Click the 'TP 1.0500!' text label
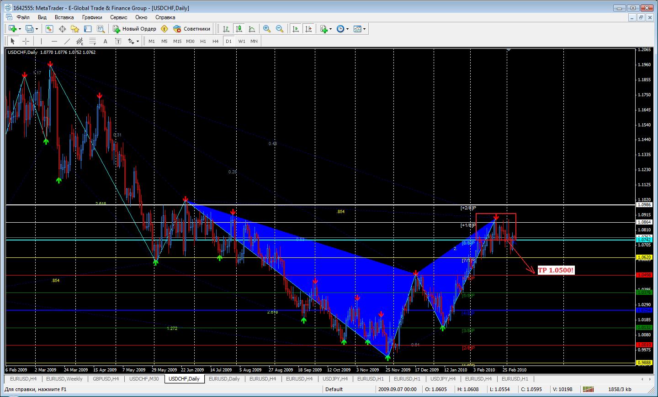Viewport: 658px width, 397px height. pos(555,270)
